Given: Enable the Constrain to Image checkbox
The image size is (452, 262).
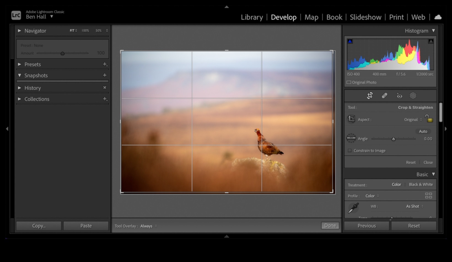Looking at the screenshot, I should pos(349,150).
